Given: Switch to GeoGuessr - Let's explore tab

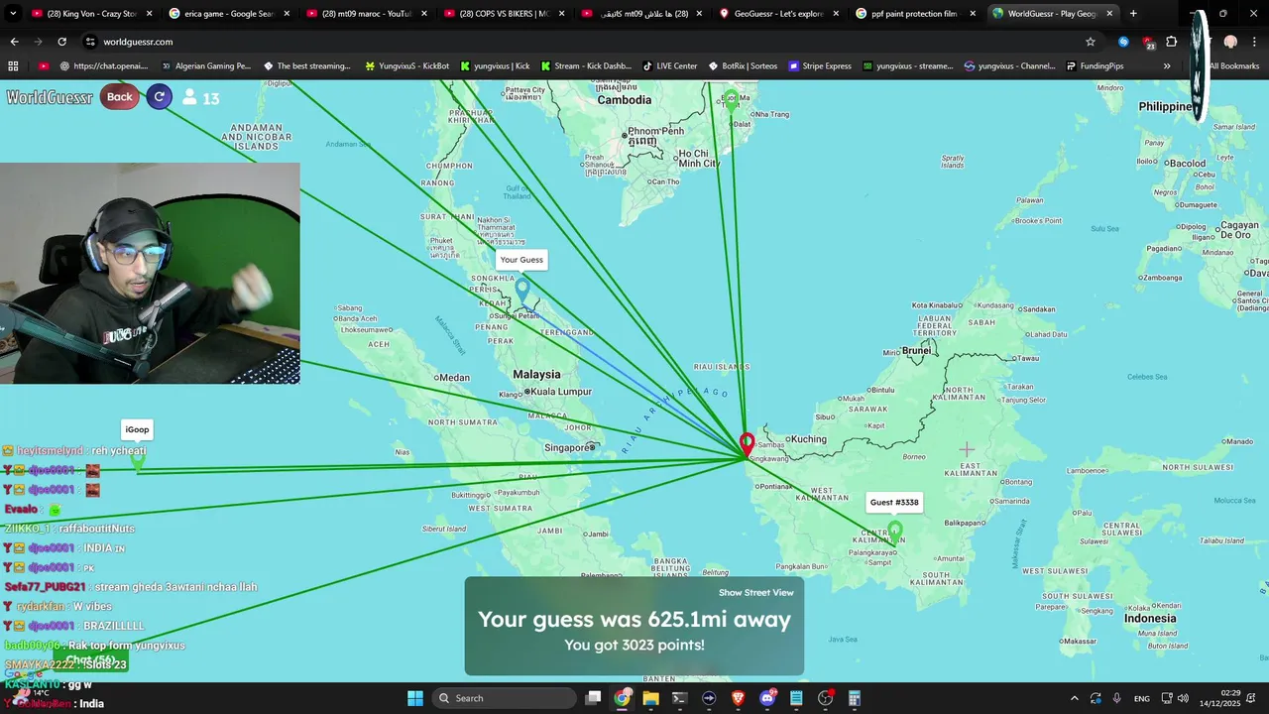Looking at the screenshot, I should pos(777,14).
